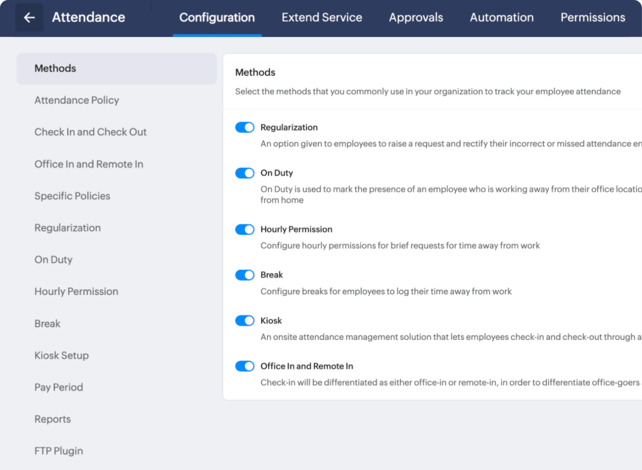Turn off the On Duty toggle
The image size is (642, 470).
[x=245, y=173]
